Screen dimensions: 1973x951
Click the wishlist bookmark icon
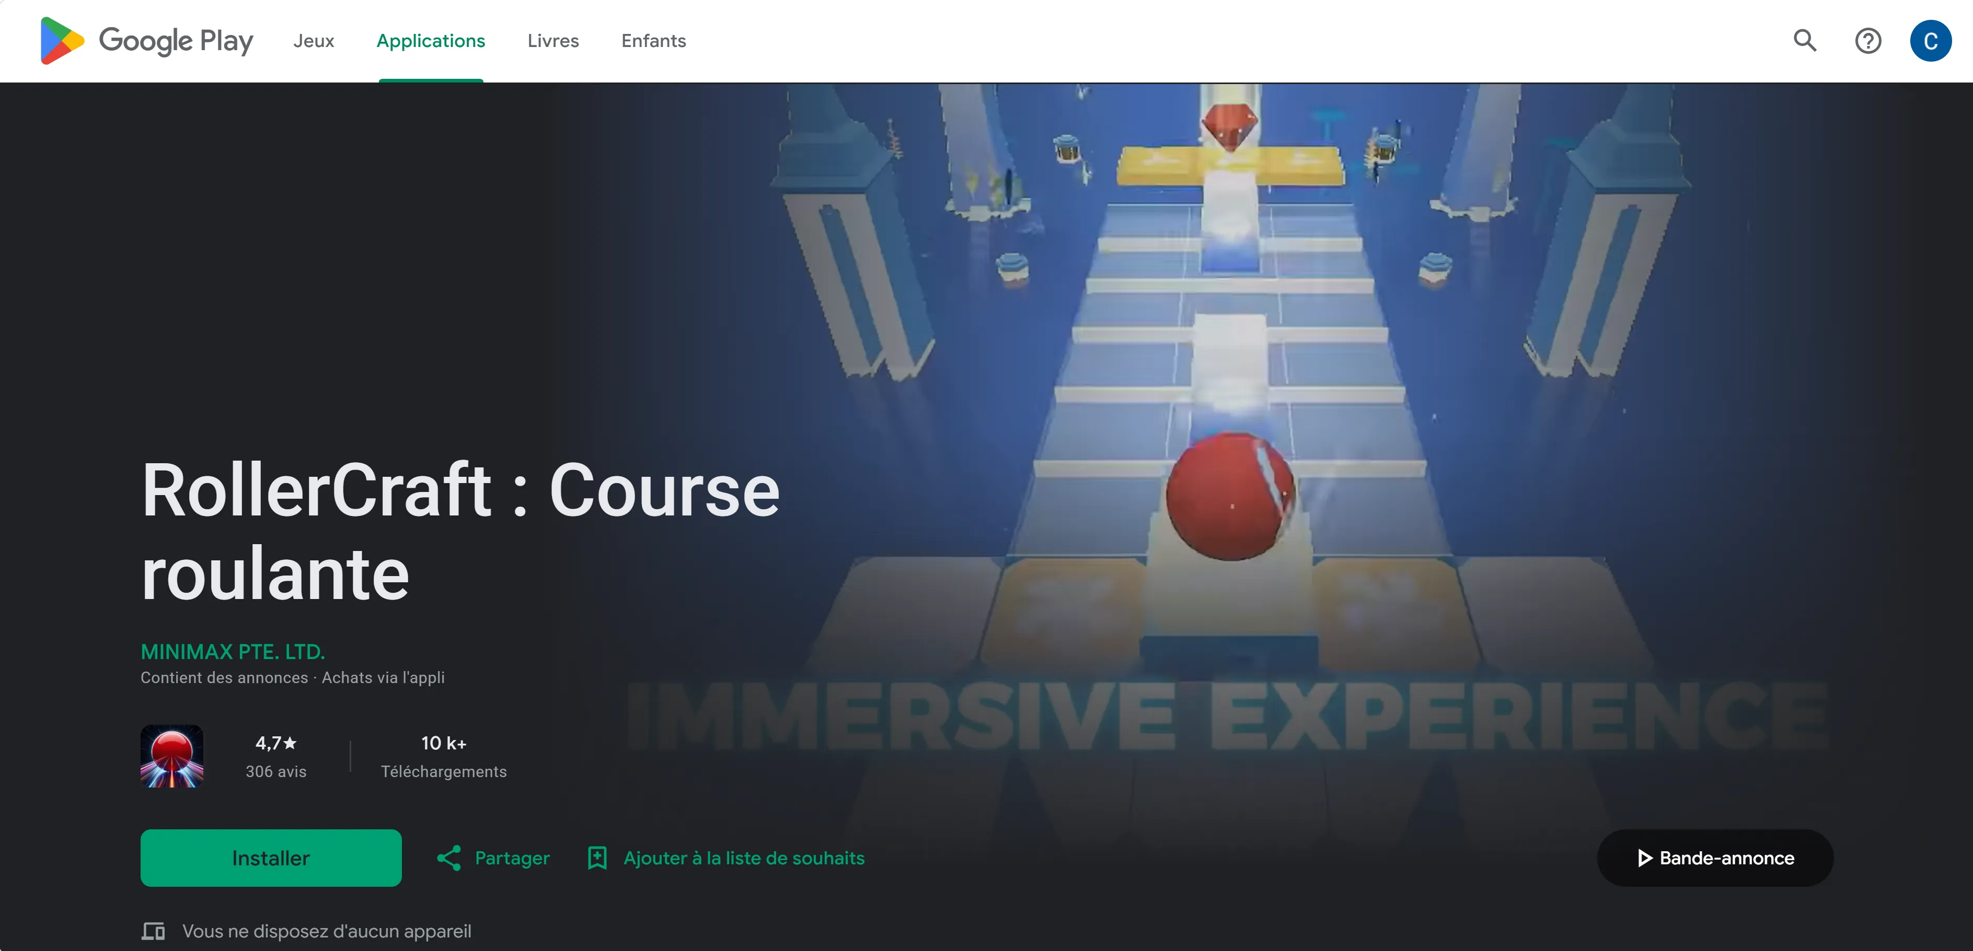point(597,858)
